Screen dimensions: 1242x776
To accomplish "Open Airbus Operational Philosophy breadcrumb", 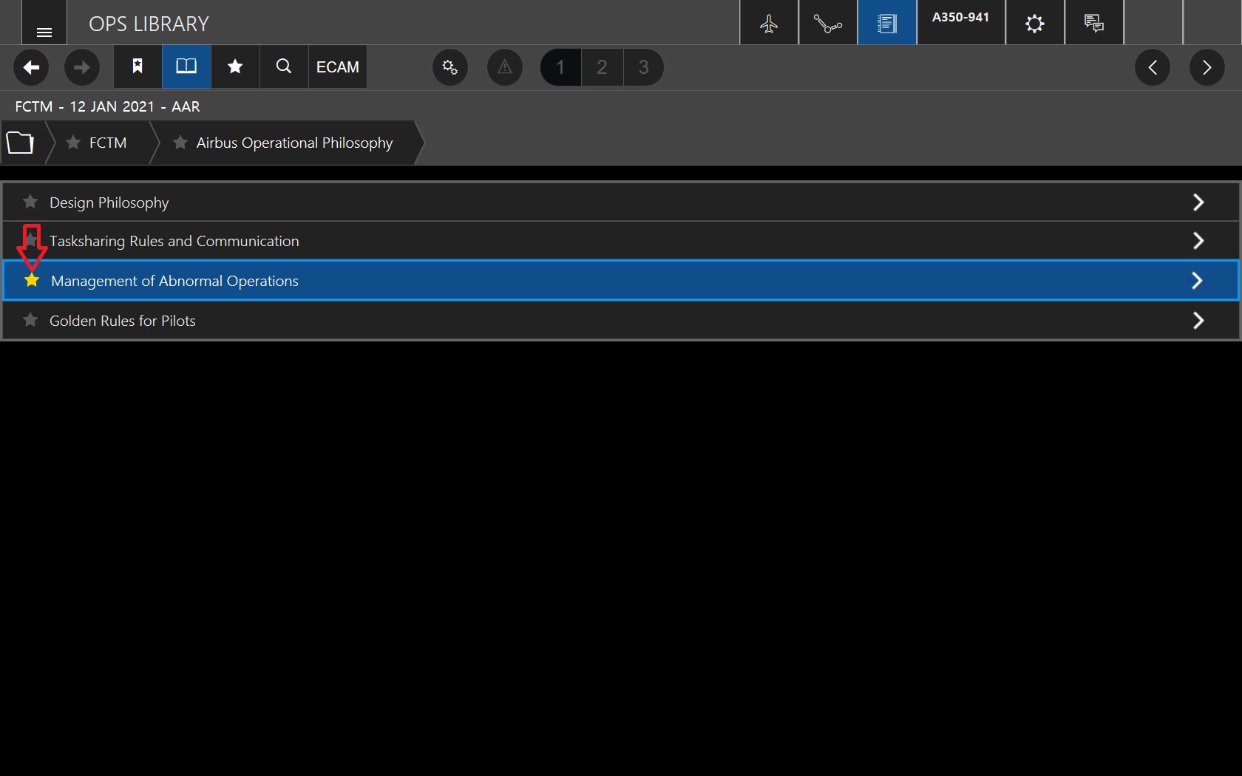I will pyautogui.click(x=294, y=143).
